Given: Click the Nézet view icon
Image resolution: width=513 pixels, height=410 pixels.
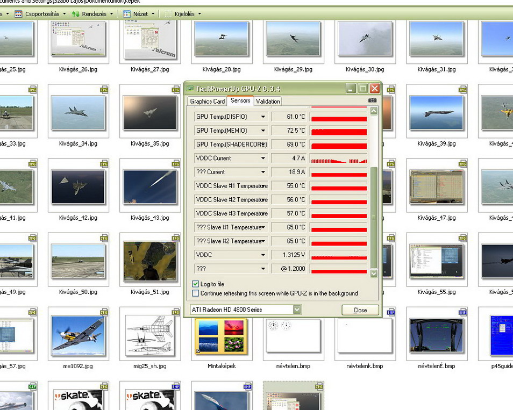Looking at the screenshot, I should 126,14.
